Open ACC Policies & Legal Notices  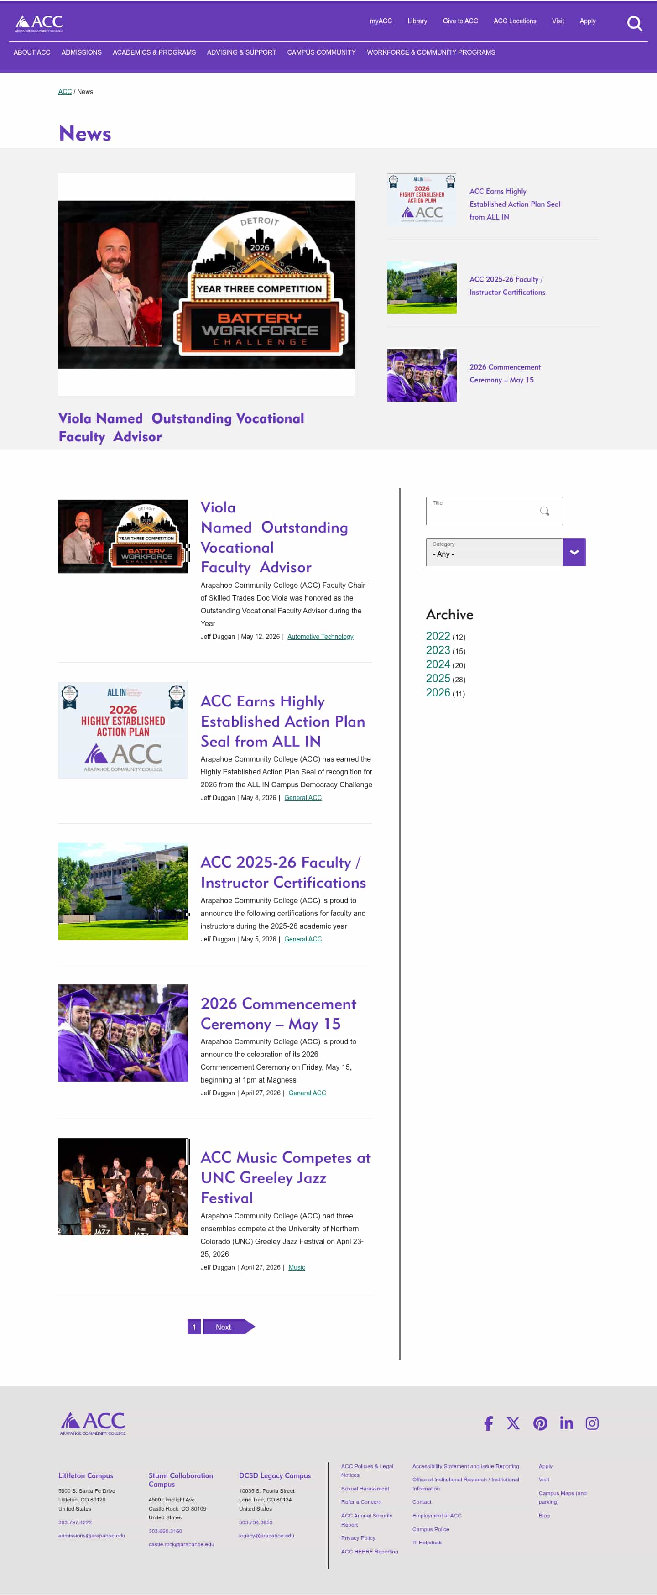[x=367, y=1470]
